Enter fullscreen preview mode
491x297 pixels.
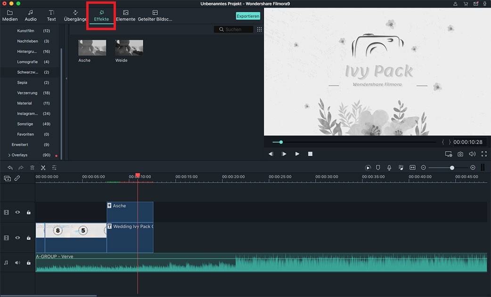[x=484, y=154]
